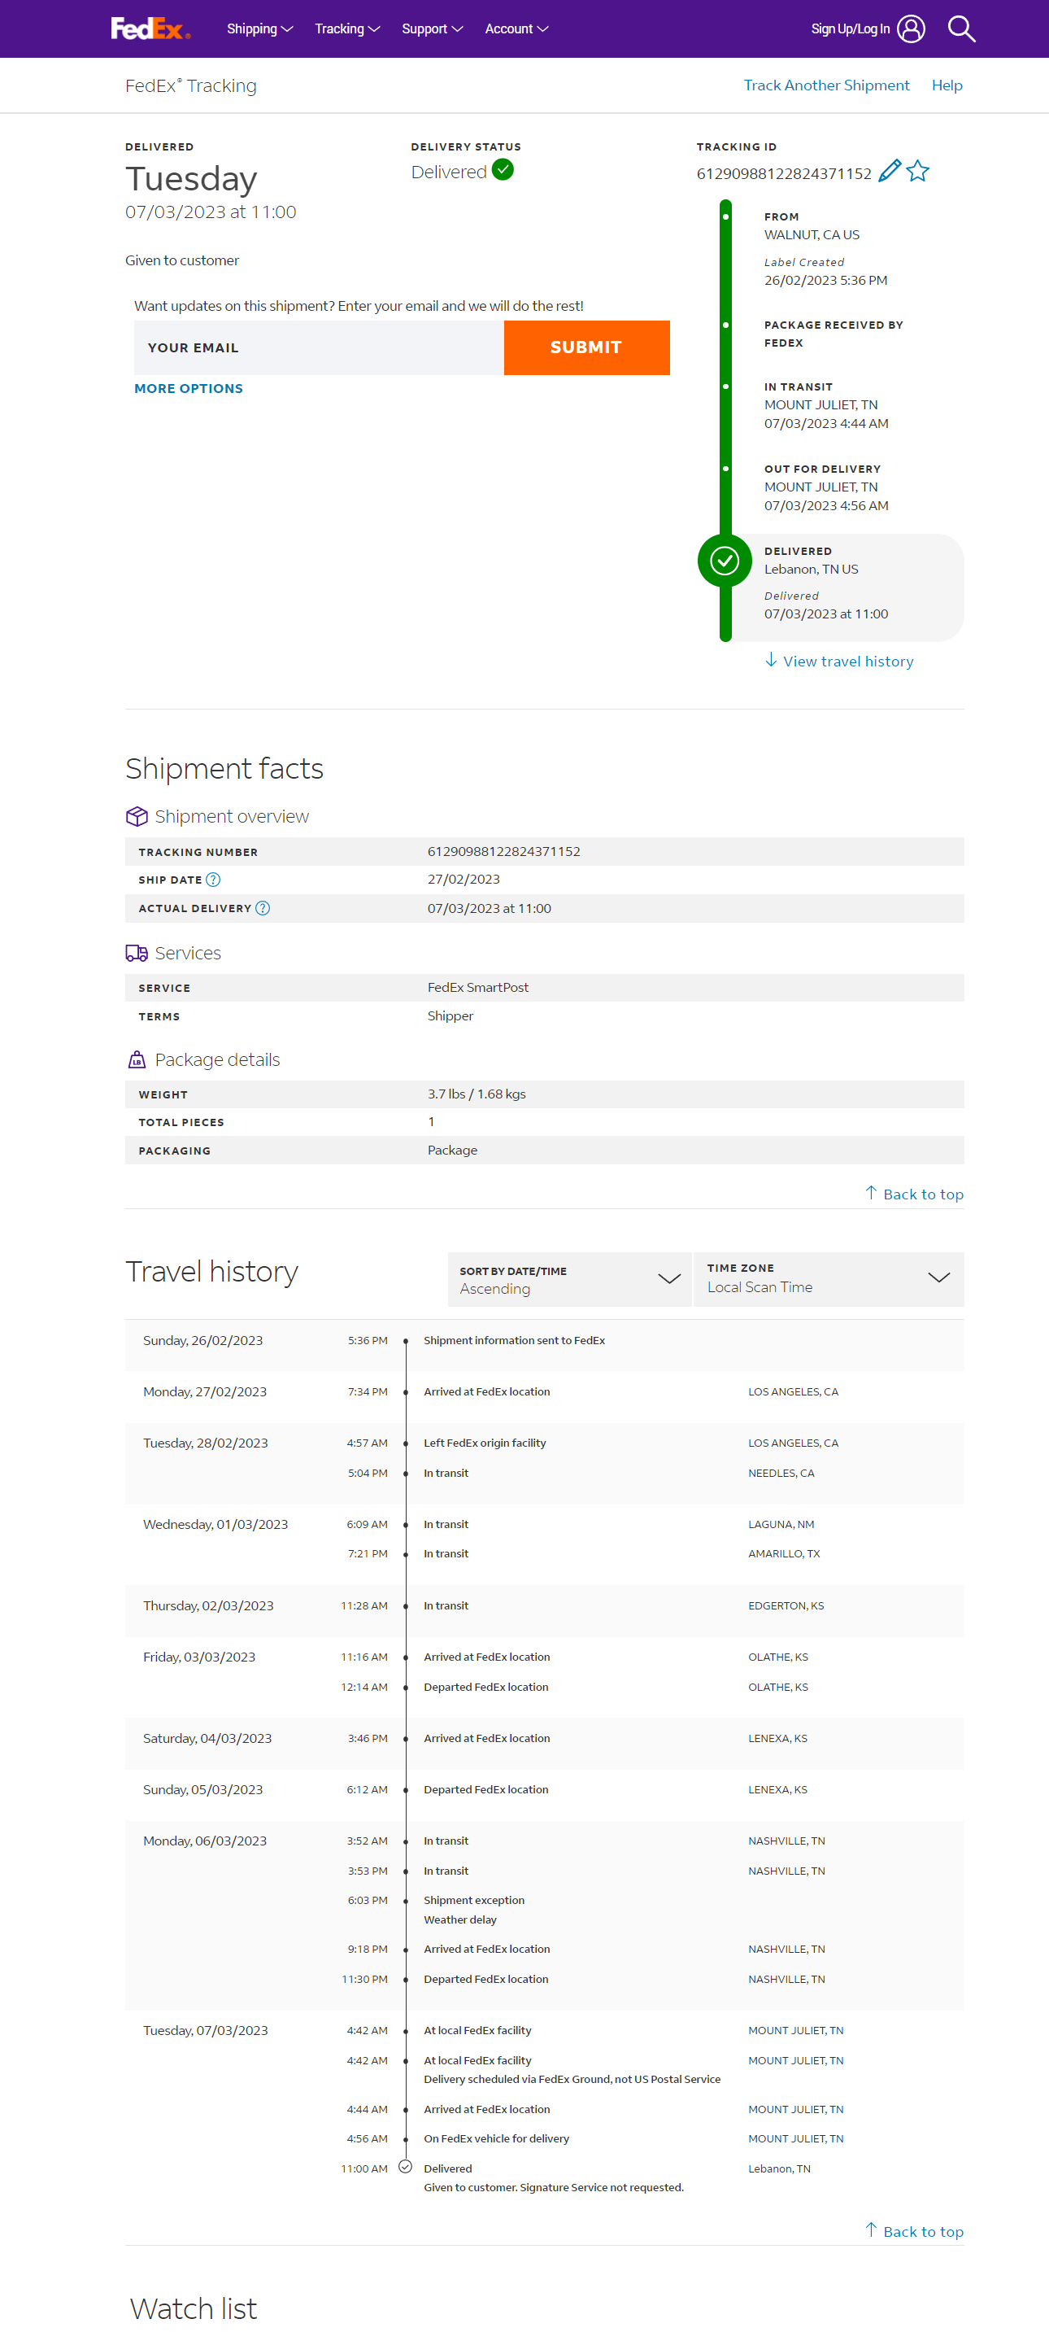Star this shipment to add to watch list

click(918, 171)
